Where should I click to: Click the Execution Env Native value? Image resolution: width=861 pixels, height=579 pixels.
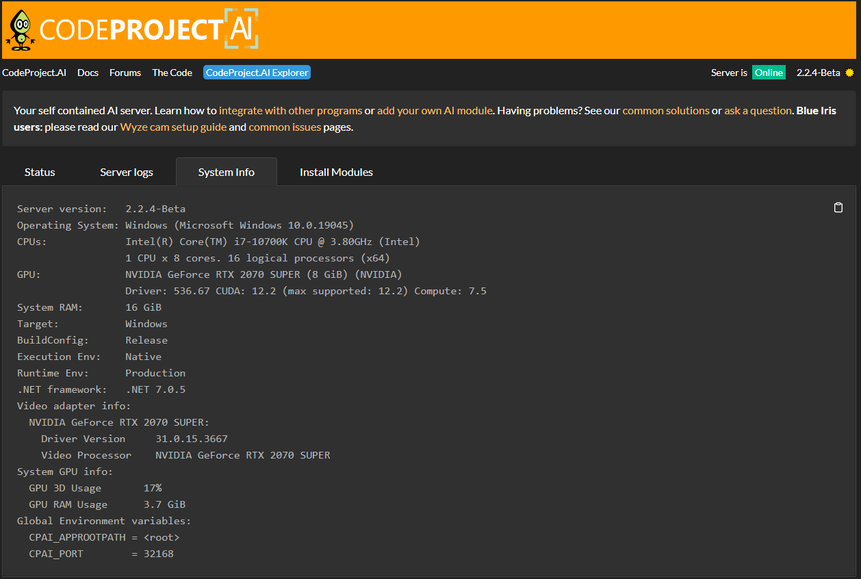point(143,357)
